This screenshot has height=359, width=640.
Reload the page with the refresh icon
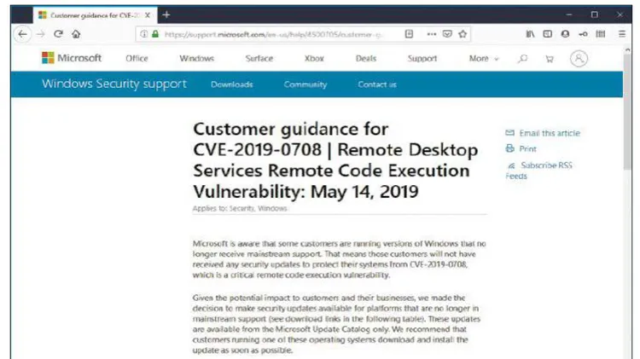point(58,34)
